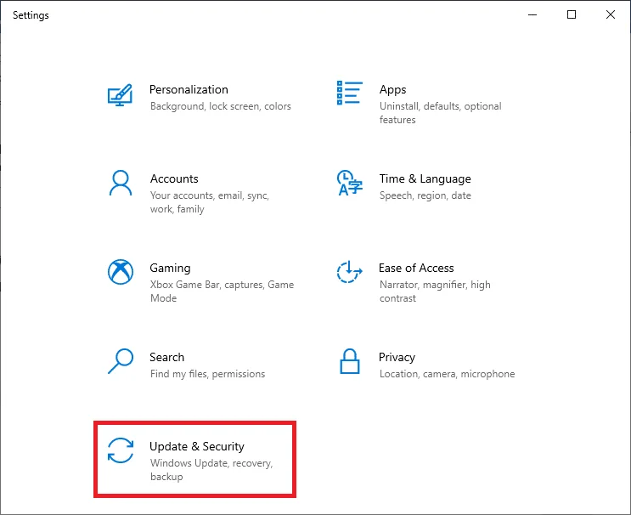Click the Ease of Access icon
This screenshot has width=631, height=515.
coord(349,272)
